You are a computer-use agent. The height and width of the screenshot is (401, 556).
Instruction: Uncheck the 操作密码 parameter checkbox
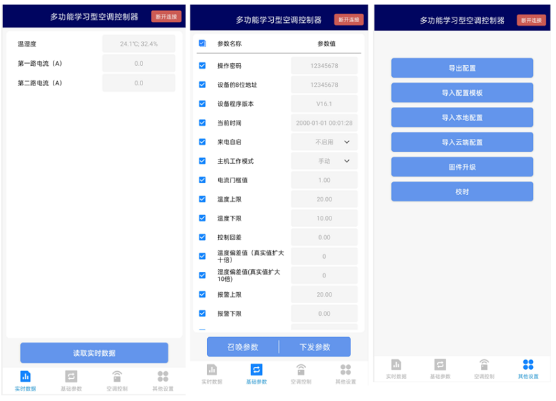pyautogui.click(x=202, y=66)
